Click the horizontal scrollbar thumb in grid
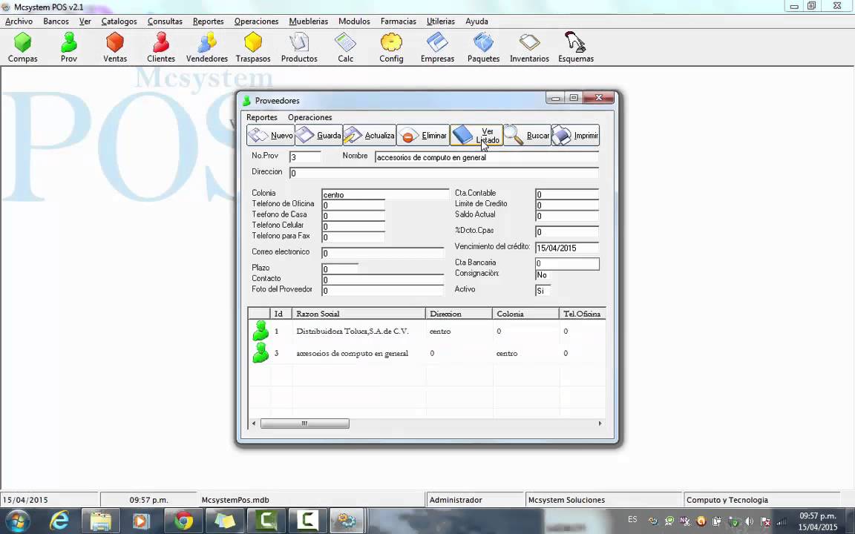855x534 pixels. (305, 423)
